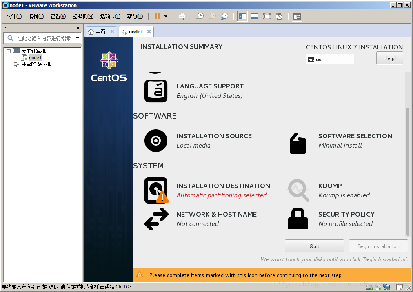This screenshot has width=413, height=292.
Task: Click the LANGUAGE SUPPORT label
Action: (x=210, y=86)
